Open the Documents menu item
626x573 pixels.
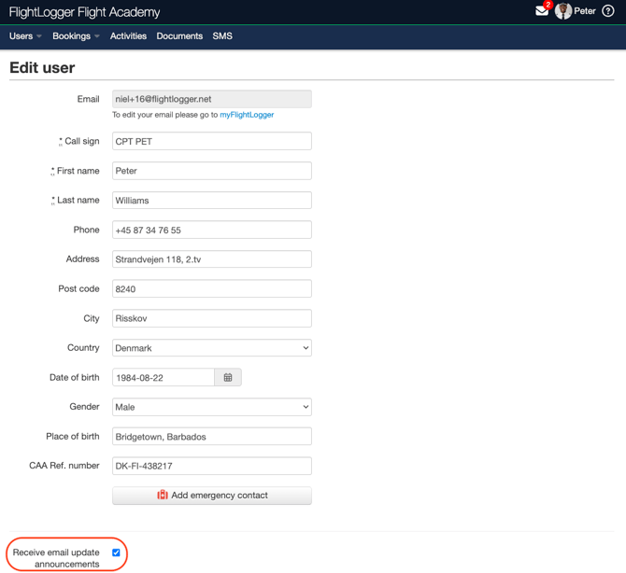click(x=179, y=35)
